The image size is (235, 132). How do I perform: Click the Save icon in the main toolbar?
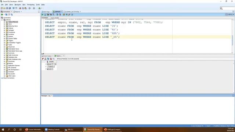pyautogui.click(x=7, y=8)
